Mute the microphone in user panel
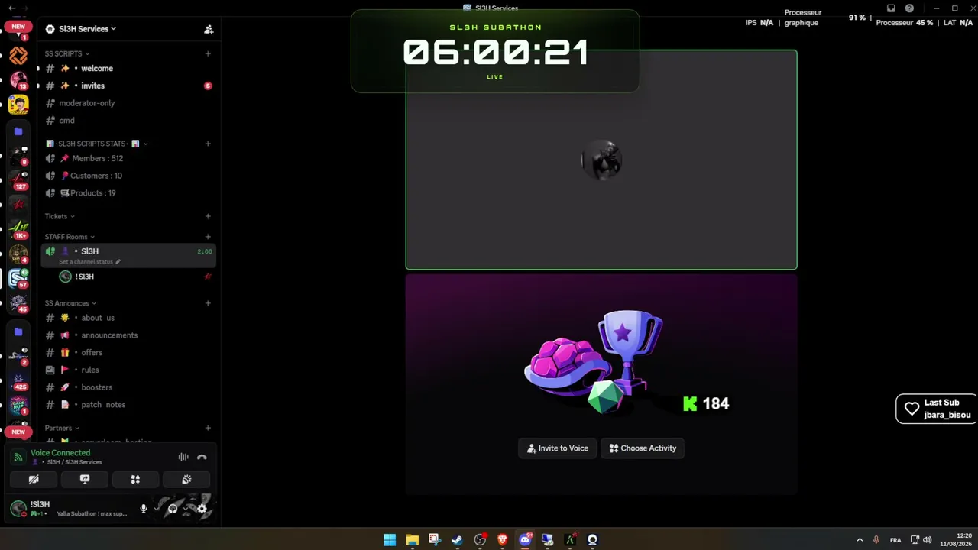978x550 pixels. click(x=144, y=509)
